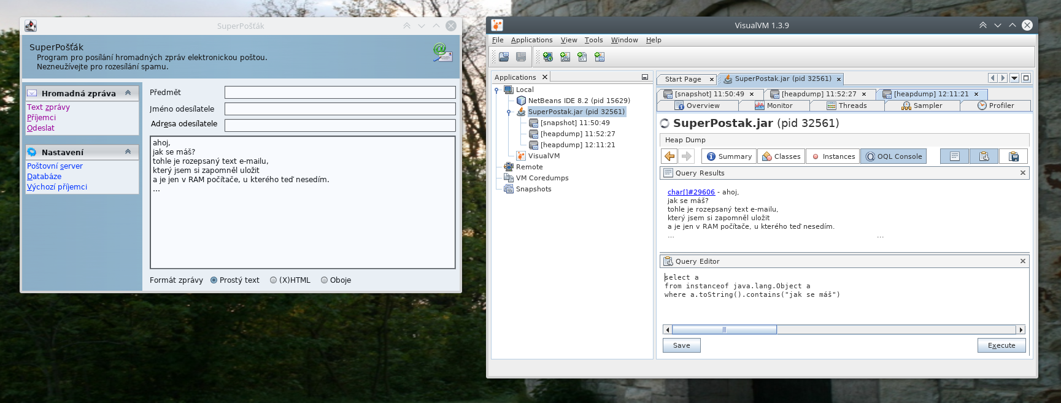The width and height of the screenshot is (1061, 403).
Task: Open the Text zprávy link
Action: click(48, 107)
